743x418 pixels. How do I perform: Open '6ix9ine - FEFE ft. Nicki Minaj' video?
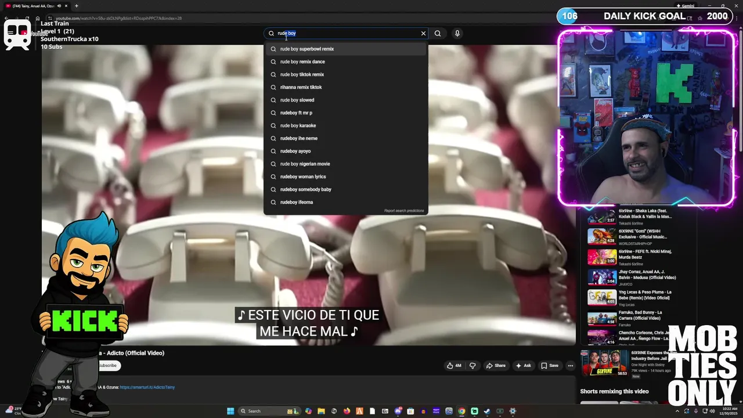tap(632, 257)
